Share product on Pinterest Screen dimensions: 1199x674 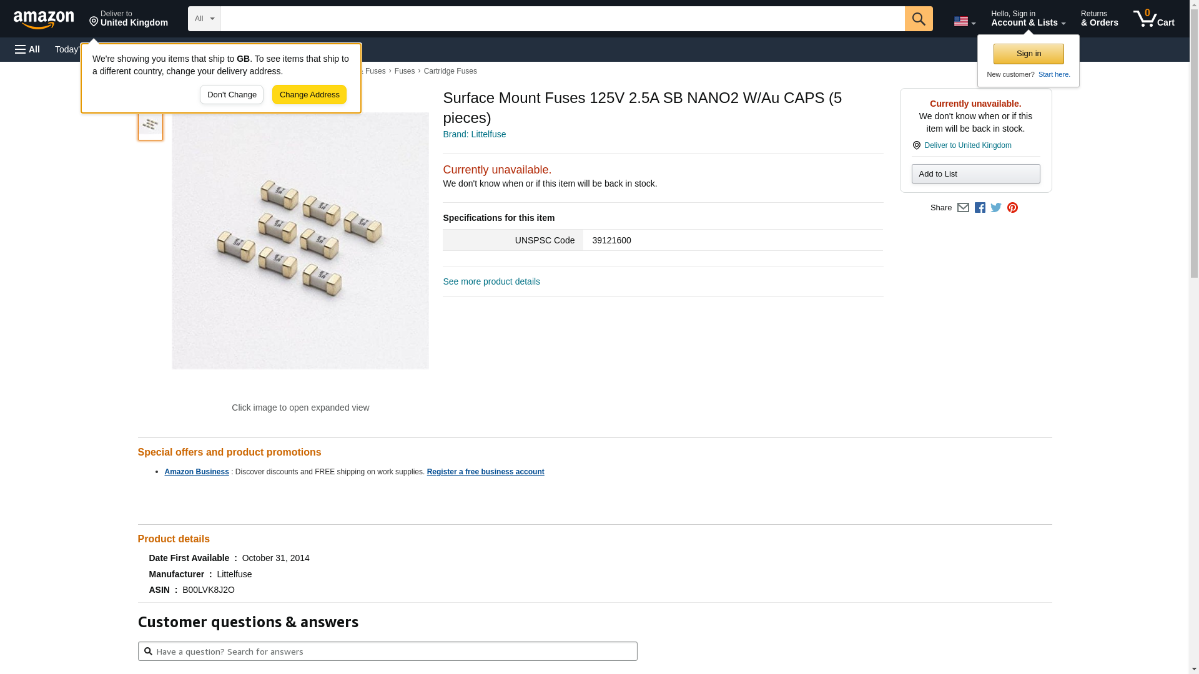pos(1012,208)
